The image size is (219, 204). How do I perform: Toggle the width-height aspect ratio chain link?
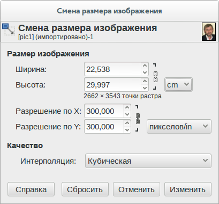pyautogui.click(x=155, y=77)
